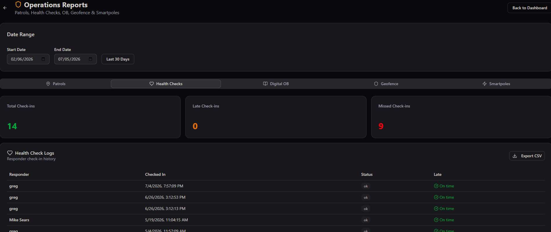Click the check icon for 3:12:53 PM row

(436, 197)
